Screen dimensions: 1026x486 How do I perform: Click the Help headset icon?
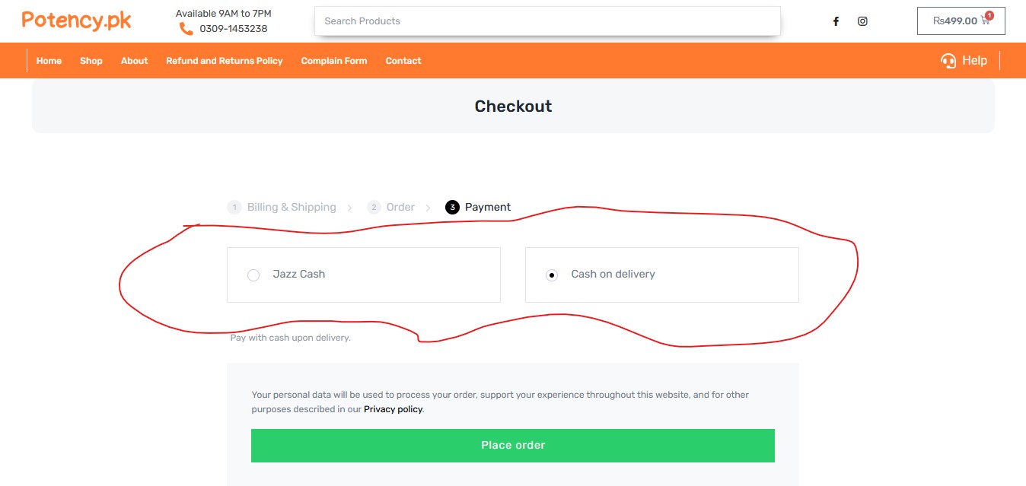(948, 61)
